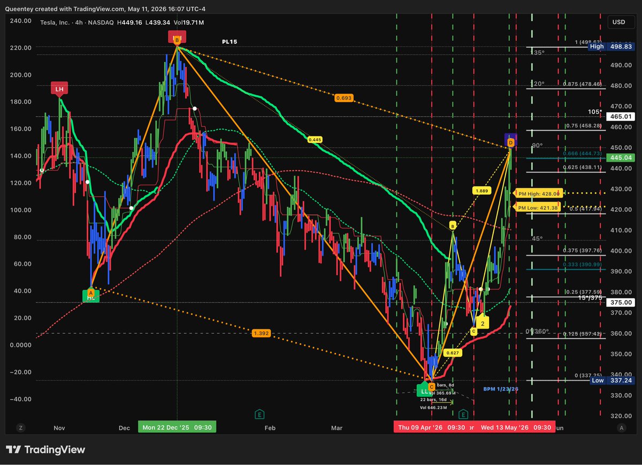Click the fib level 0.666 (444.73)

point(583,154)
